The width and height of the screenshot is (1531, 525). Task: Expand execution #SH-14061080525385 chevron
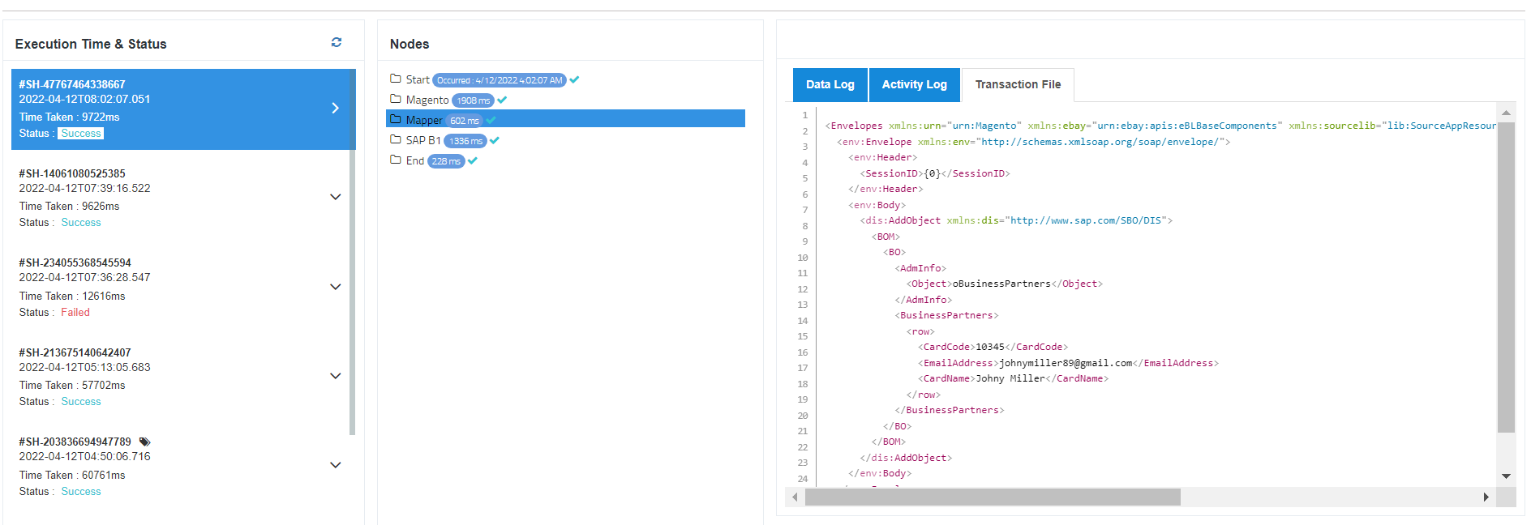click(335, 197)
